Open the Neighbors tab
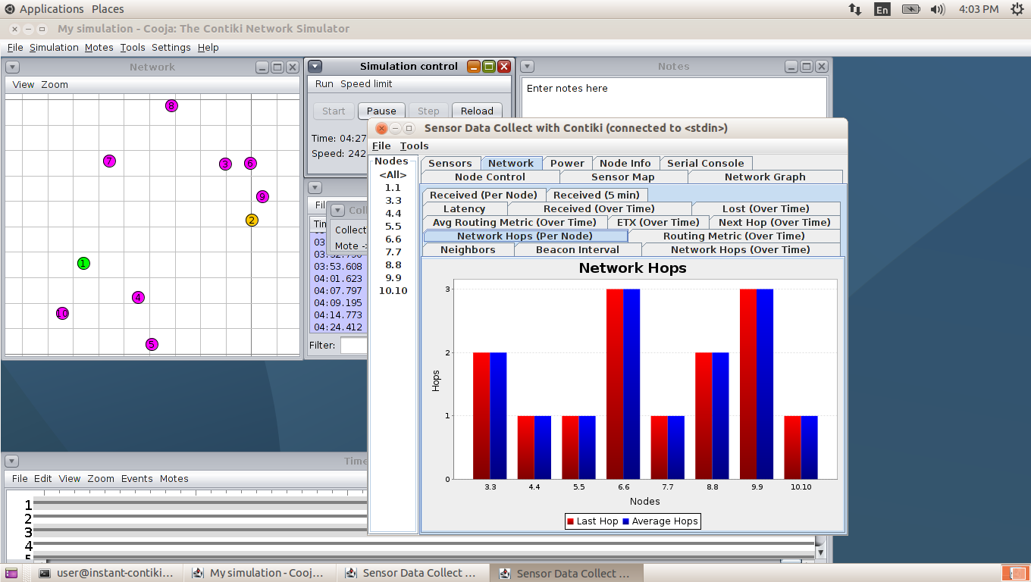This screenshot has width=1031, height=582. [x=468, y=249]
